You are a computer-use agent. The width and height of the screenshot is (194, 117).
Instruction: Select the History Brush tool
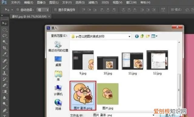pyautogui.click(x=5, y=79)
